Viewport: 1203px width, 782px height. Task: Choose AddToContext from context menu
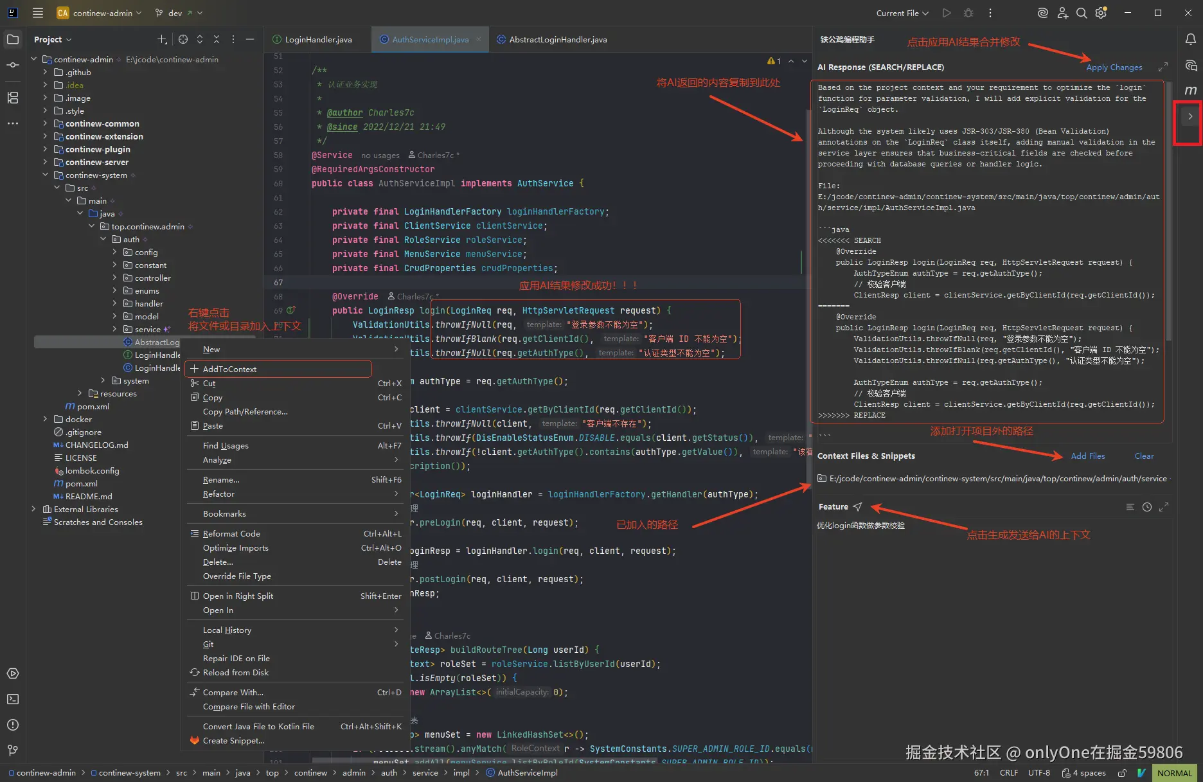278,369
